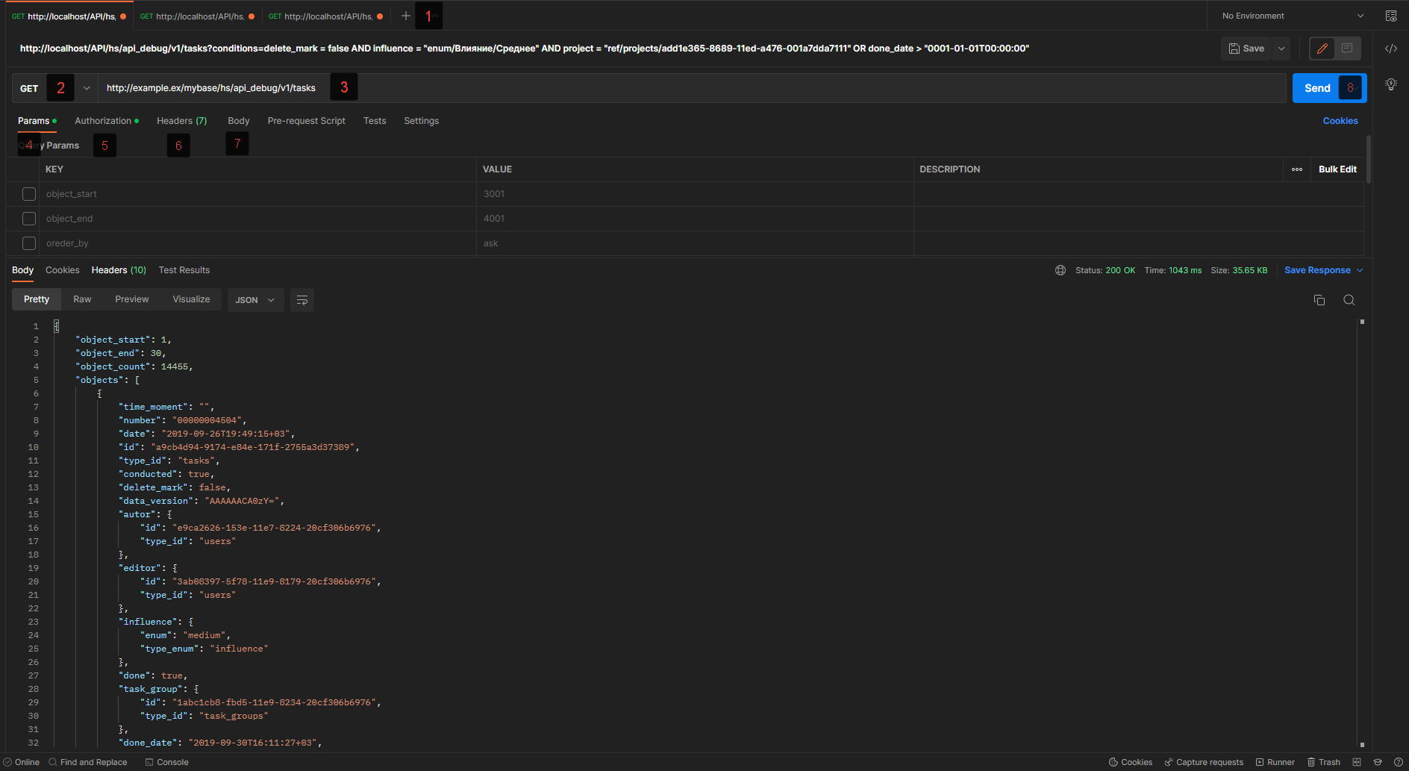Open the No Environment dropdown

1292,16
